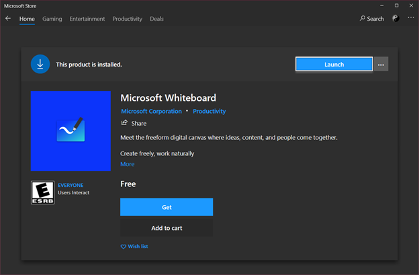
Task: Add app to Wish list
Action: pos(134,246)
